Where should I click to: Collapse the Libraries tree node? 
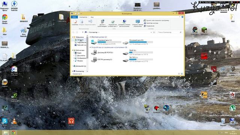73,50
